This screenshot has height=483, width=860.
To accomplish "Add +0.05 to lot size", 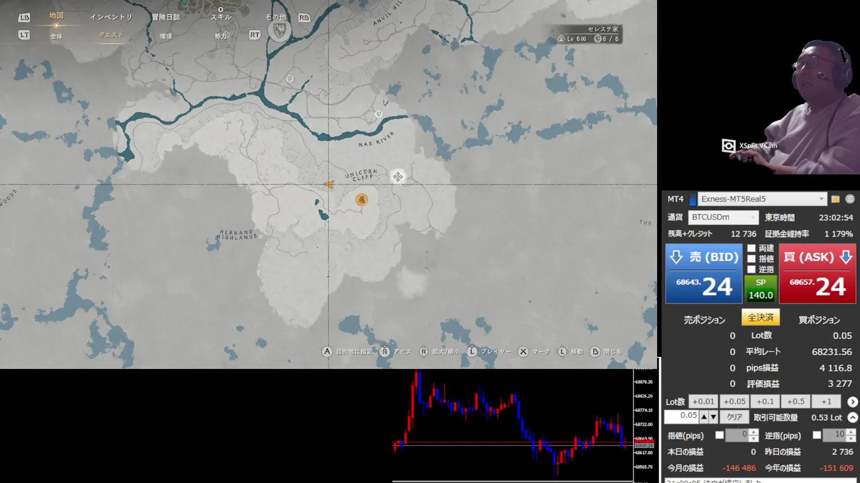I will (734, 402).
